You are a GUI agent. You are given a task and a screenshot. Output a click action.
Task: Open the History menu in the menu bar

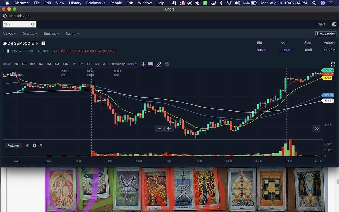coord(75,3)
